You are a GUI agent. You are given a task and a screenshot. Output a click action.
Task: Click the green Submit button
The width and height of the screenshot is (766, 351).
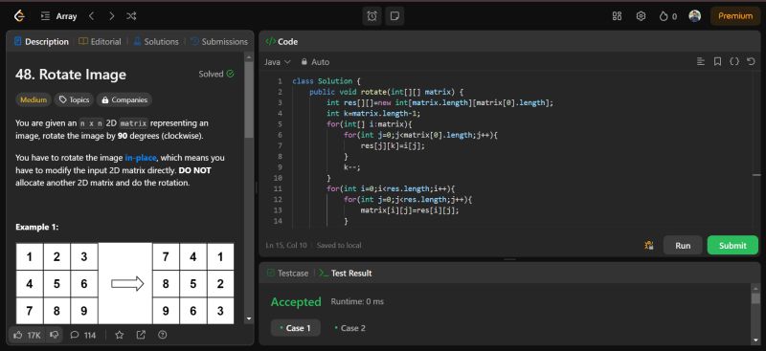[732, 245]
